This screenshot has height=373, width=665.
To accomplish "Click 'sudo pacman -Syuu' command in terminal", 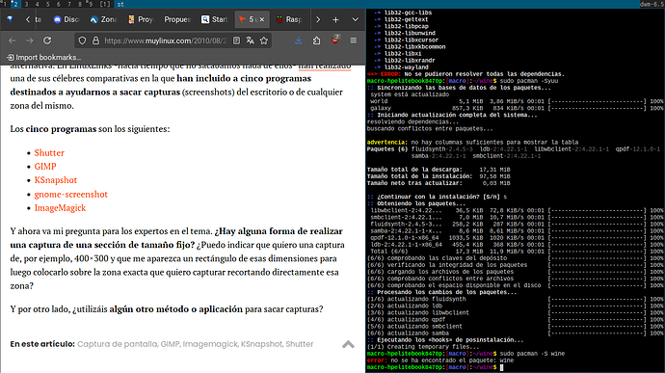I will click(529, 81).
